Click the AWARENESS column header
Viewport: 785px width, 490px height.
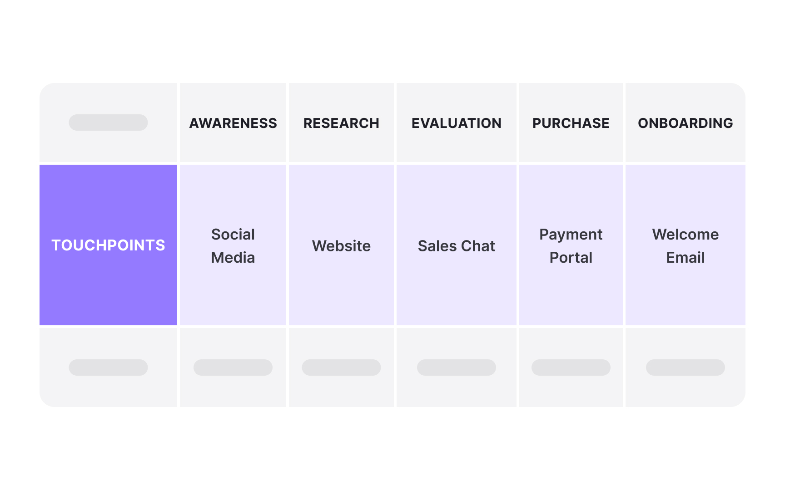point(233,123)
